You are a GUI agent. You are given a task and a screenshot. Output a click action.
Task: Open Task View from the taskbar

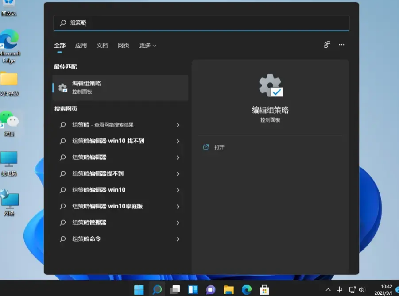click(x=174, y=289)
